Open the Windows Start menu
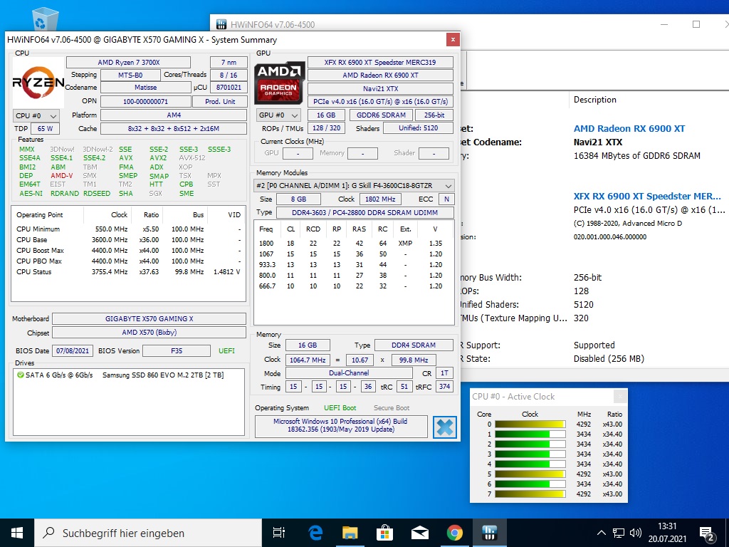The height and width of the screenshot is (547, 729). 17,533
